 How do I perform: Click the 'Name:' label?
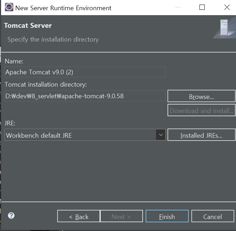coord(14,61)
